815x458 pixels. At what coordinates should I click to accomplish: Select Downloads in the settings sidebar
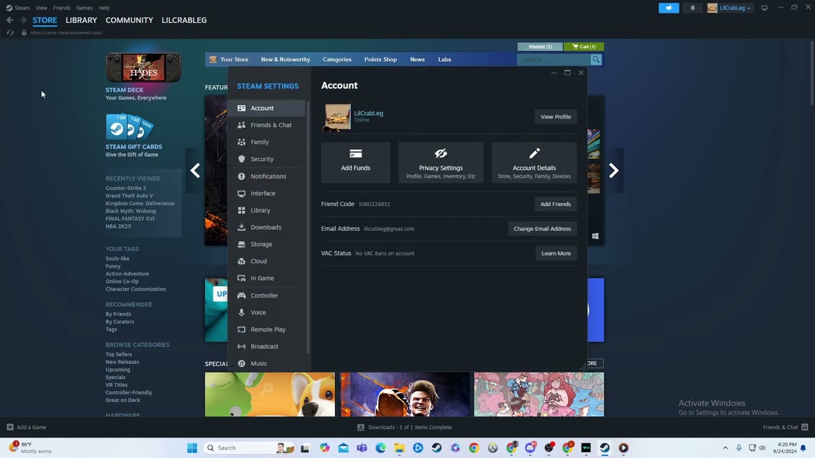[266, 227]
